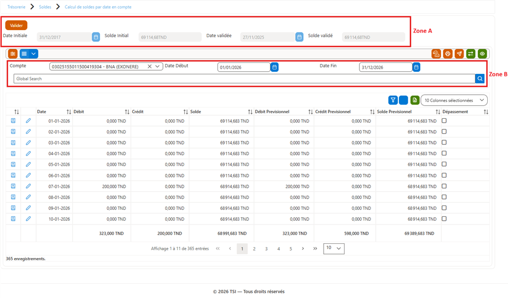Screen dimensions: 508x298
Task: Open the rows-per-page dropdown showing 10
Action: (334, 249)
